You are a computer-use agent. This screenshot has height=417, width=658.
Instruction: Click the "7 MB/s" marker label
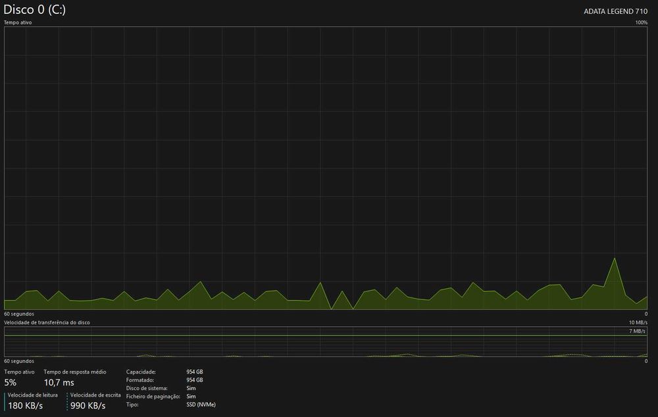(x=637, y=331)
